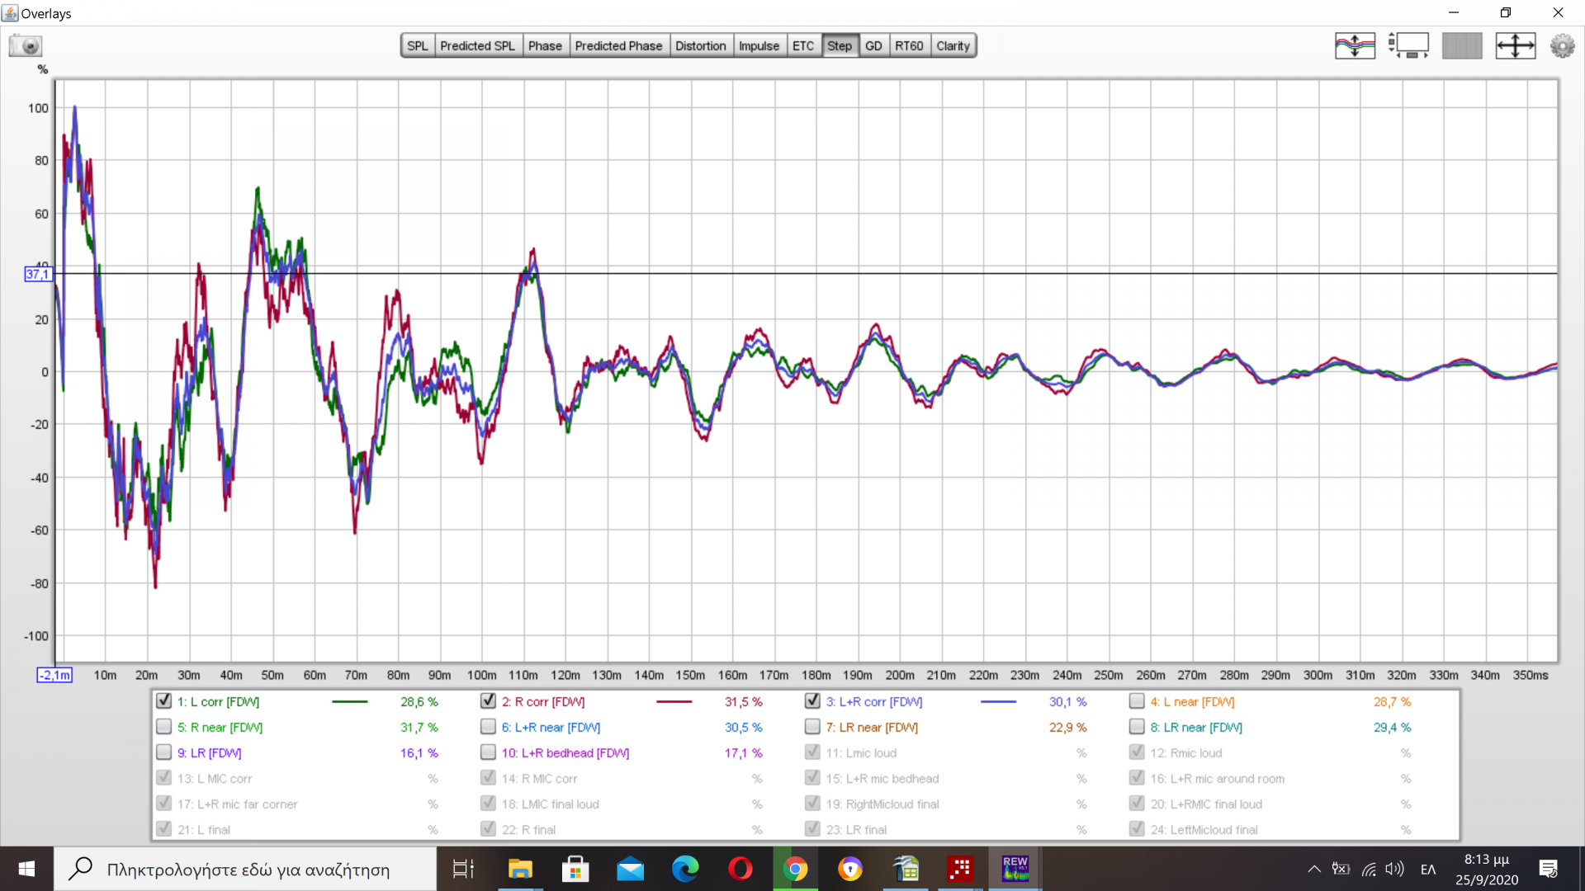The image size is (1585, 891).
Task: Open Microsoft Store from the taskbar
Action: [575, 869]
